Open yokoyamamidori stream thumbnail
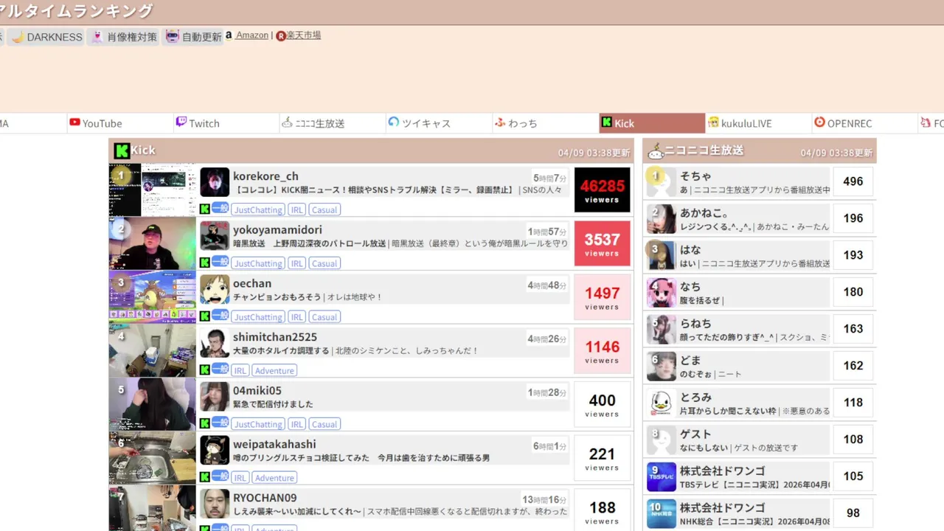Viewport: 944px width, 531px height. 153,244
